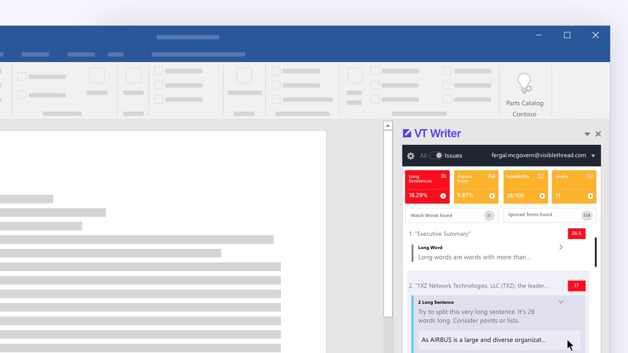Click the 134 count badge
The height and width of the screenshot is (353, 628).
coord(587,215)
